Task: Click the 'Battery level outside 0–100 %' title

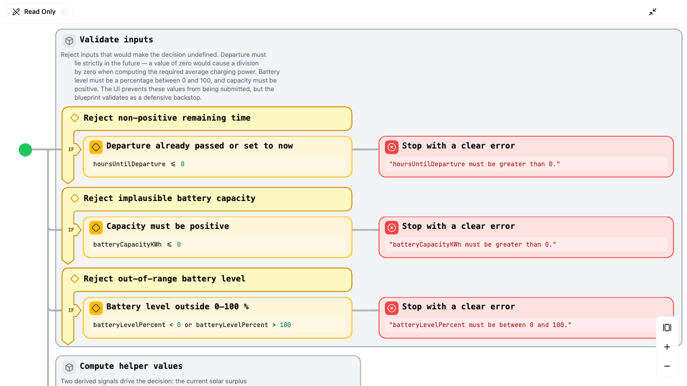Action: (178, 307)
